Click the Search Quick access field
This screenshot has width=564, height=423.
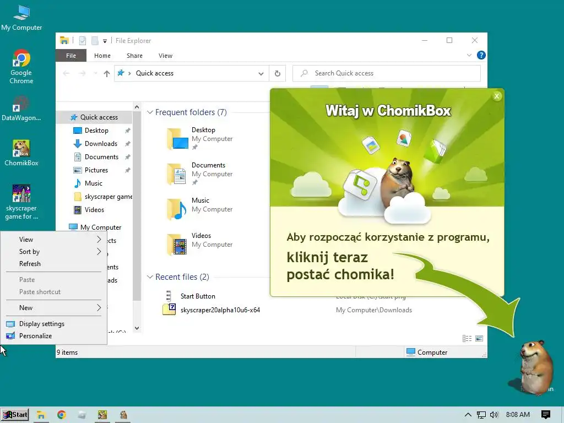(x=387, y=73)
